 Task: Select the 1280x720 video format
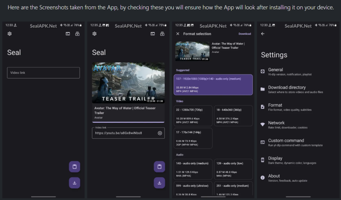click(x=193, y=115)
